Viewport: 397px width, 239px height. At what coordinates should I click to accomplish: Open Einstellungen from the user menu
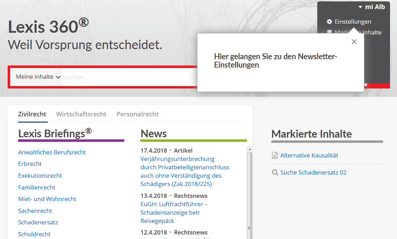pyautogui.click(x=353, y=22)
